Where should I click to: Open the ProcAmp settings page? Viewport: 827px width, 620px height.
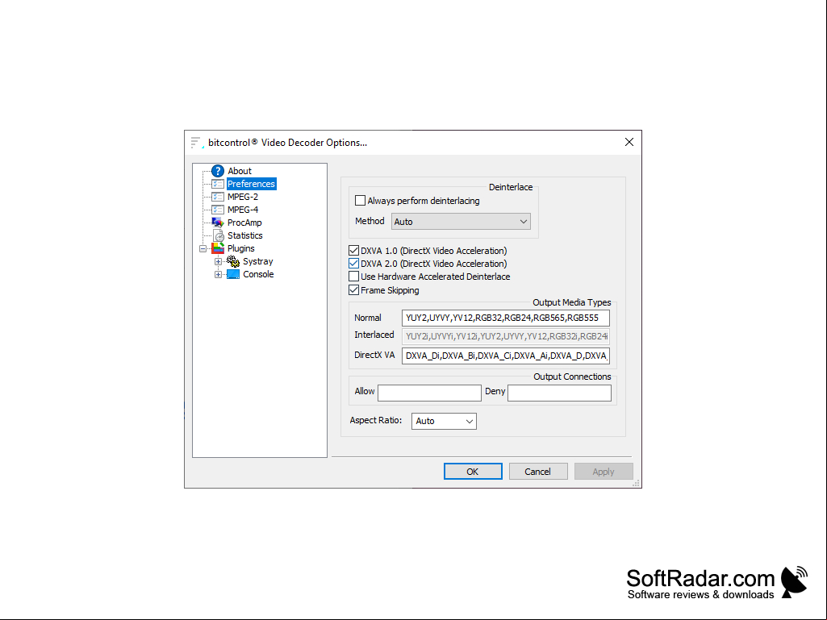click(244, 223)
